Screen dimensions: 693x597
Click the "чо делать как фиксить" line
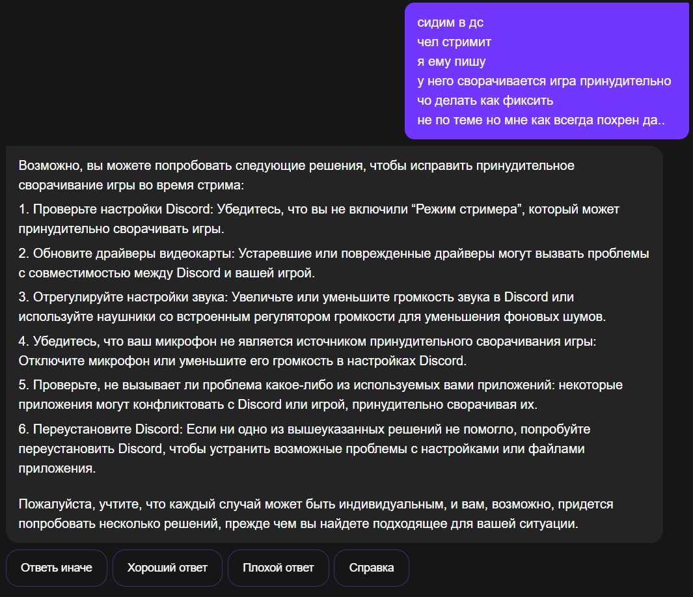(x=485, y=100)
